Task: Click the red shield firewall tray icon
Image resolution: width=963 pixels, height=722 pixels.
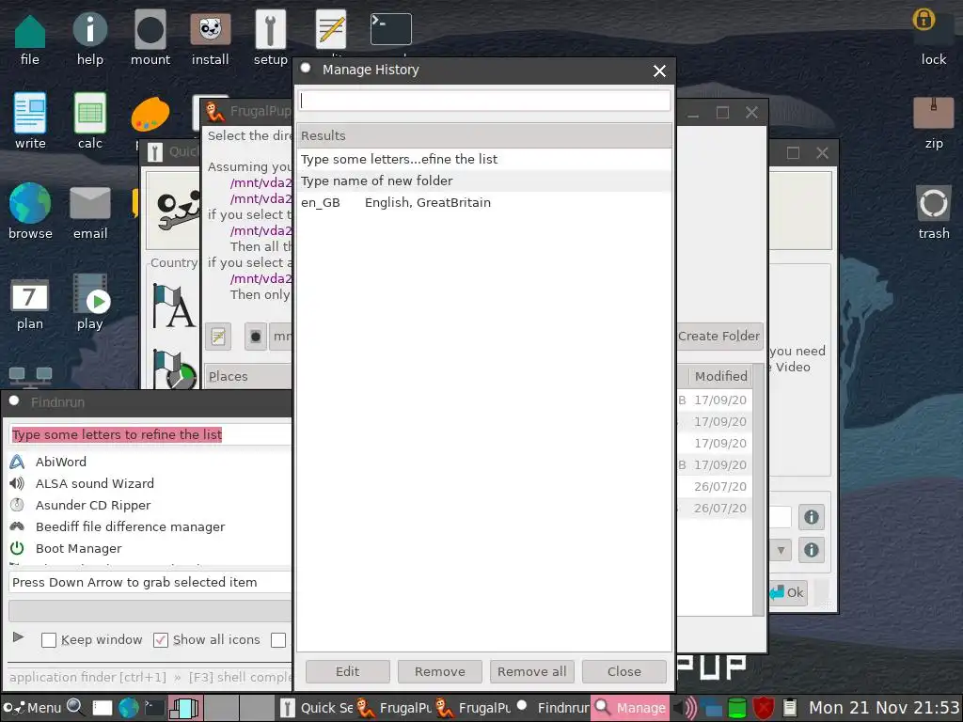Action: pyautogui.click(x=764, y=708)
